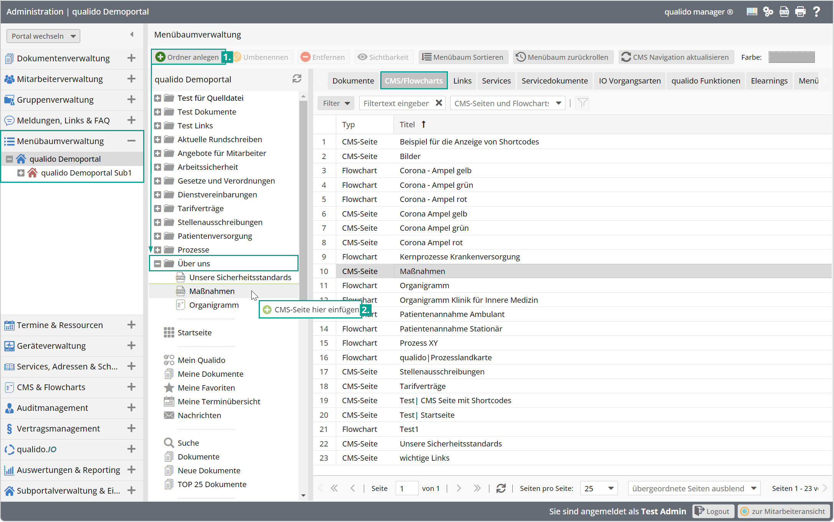Expand qualido Demoportal Sub1 node
Image resolution: width=834 pixels, height=522 pixels.
point(21,173)
